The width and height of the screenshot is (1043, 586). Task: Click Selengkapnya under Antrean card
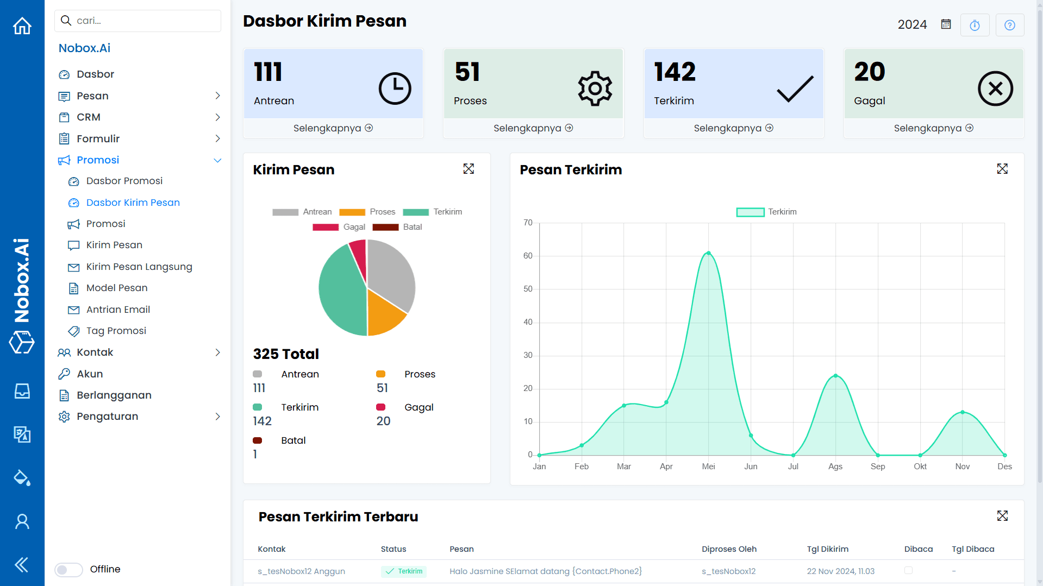coord(333,128)
